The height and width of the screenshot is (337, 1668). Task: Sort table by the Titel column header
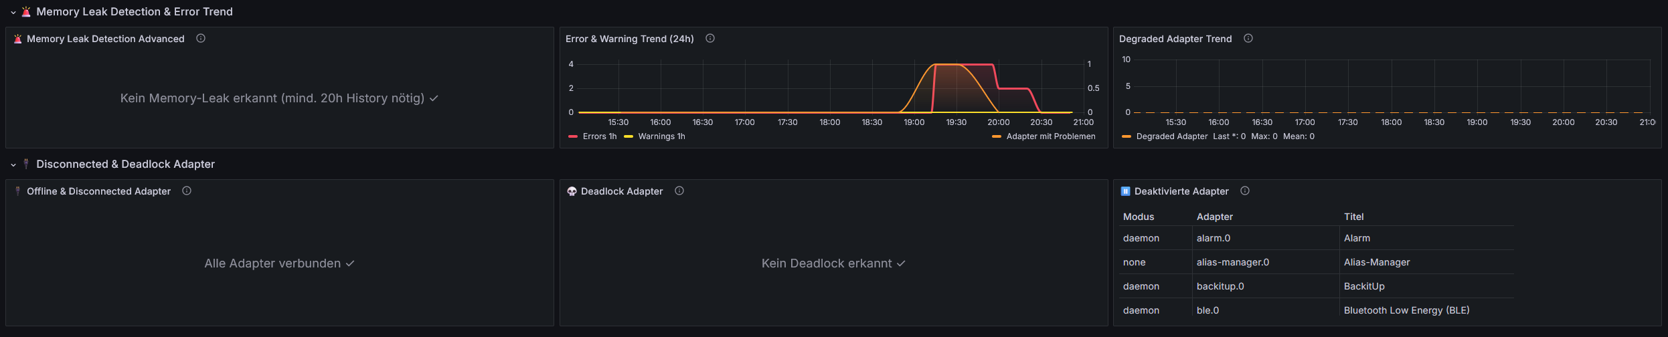[1353, 217]
